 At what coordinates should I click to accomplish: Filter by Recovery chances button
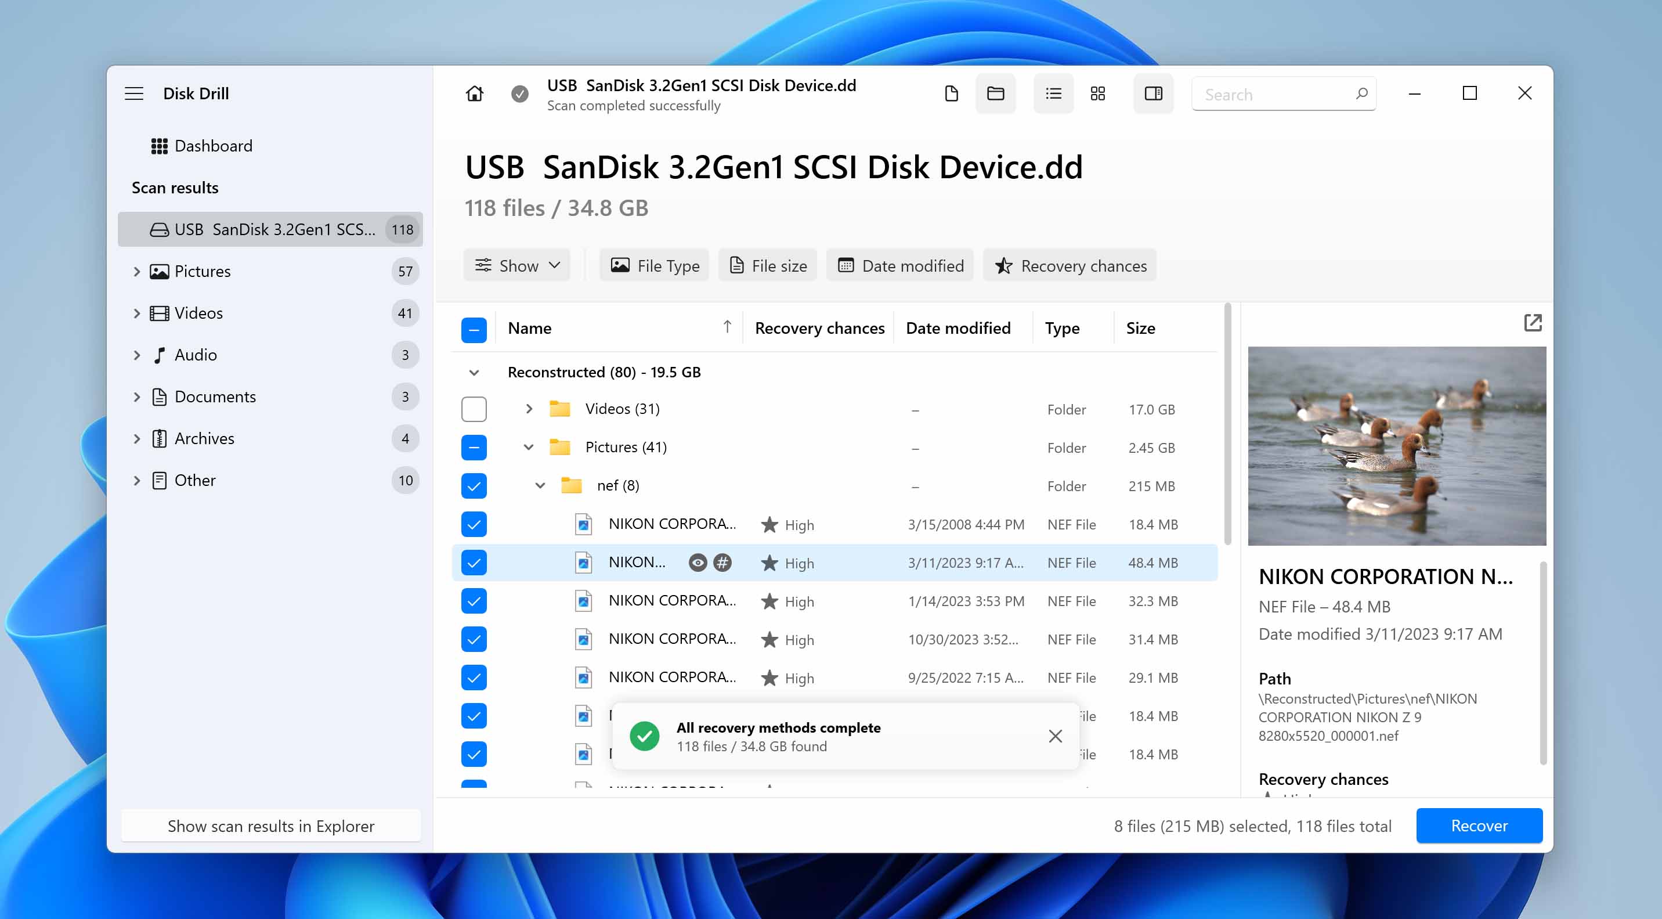tap(1070, 265)
